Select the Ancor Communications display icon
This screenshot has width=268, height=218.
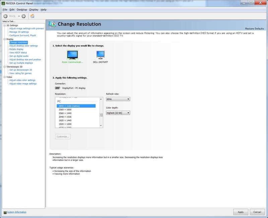coord(72,55)
